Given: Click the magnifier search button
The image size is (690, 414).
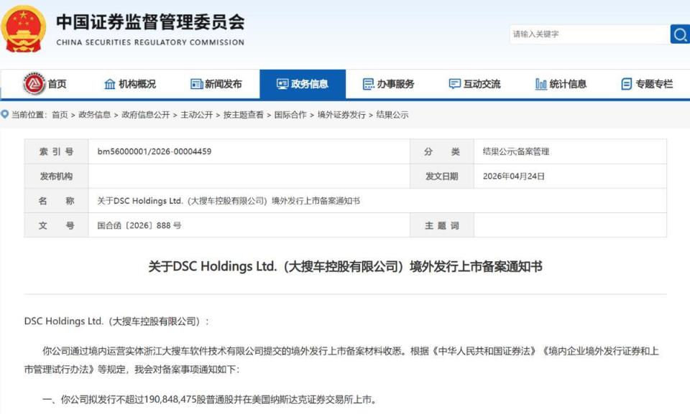Looking at the screenshot, I should coord(680,34).
